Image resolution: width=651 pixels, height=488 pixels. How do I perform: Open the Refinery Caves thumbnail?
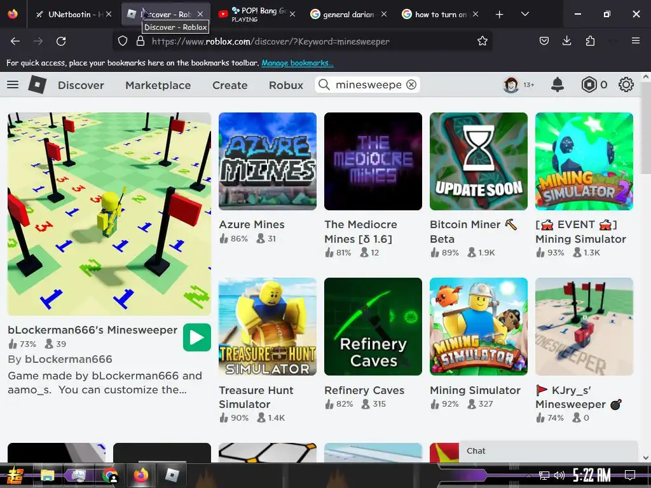tap(373, 327)
